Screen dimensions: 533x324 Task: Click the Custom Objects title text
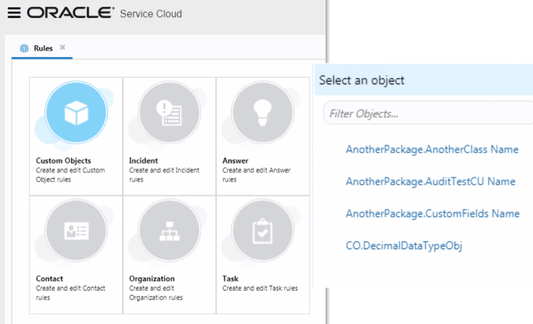(x=63, y=161)
